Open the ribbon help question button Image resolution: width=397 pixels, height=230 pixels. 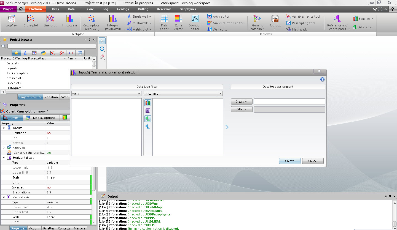point(392,9)
